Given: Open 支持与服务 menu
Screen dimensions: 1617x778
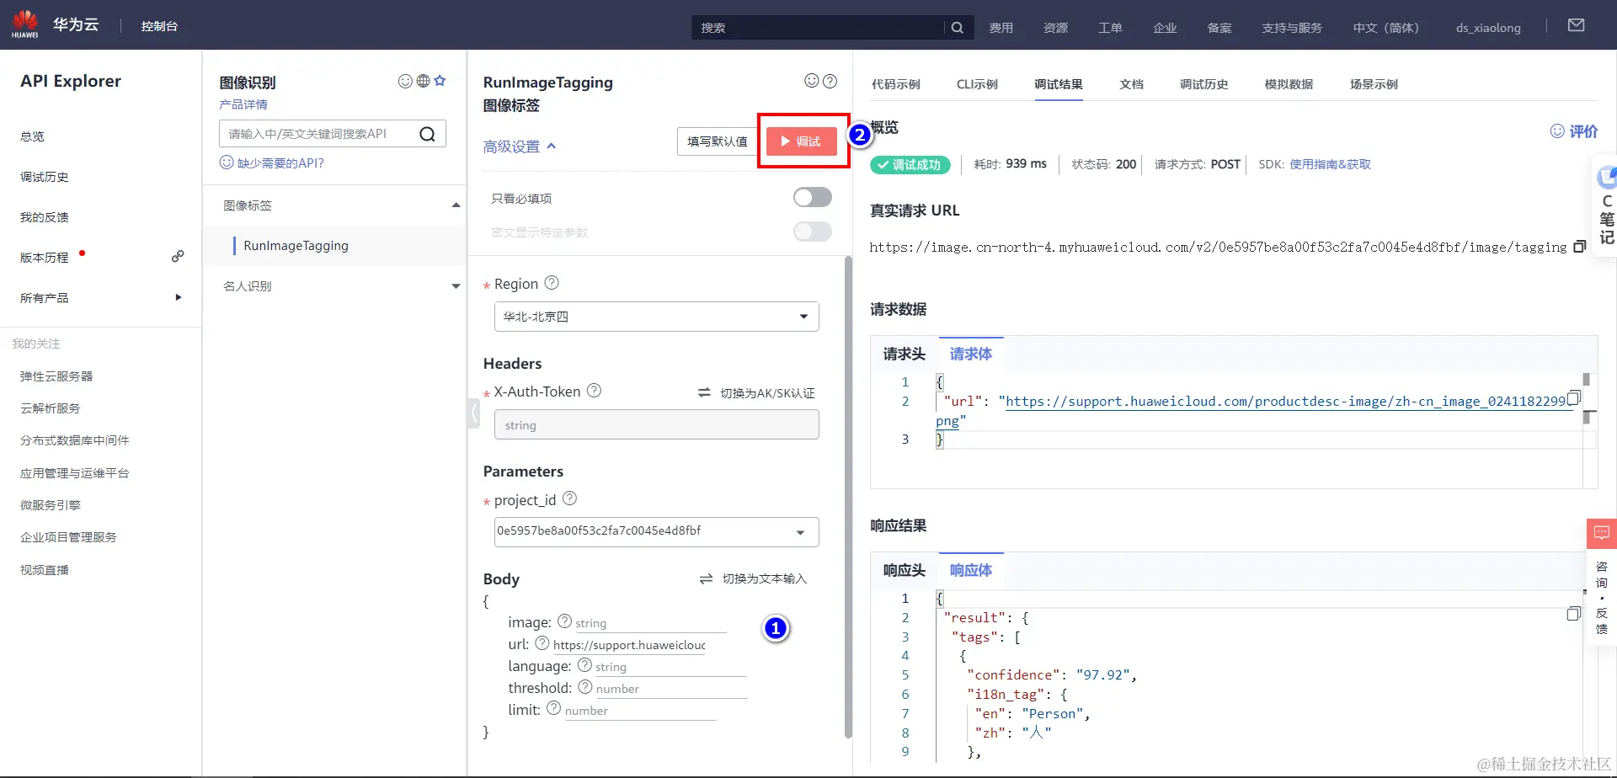Looking at the screenshot, I should click(1292, 28).
